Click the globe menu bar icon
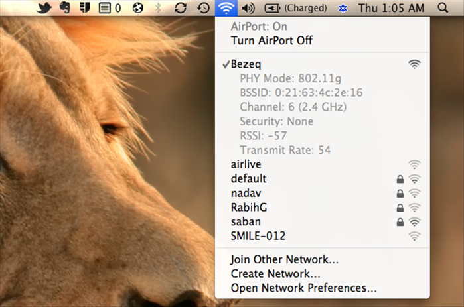The width and height of the screenshot is (464, 307). pyautogui.click(x=138, y=8)
